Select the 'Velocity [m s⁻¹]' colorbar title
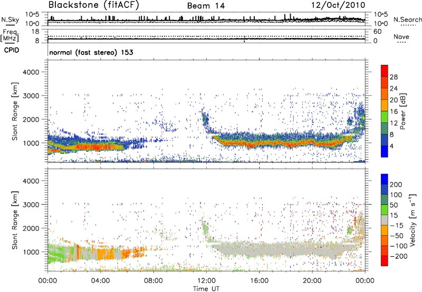422x292 pixels. coord(413,220)
